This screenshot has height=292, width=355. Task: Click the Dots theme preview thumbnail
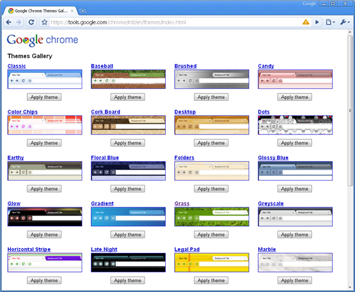point(295,125)
